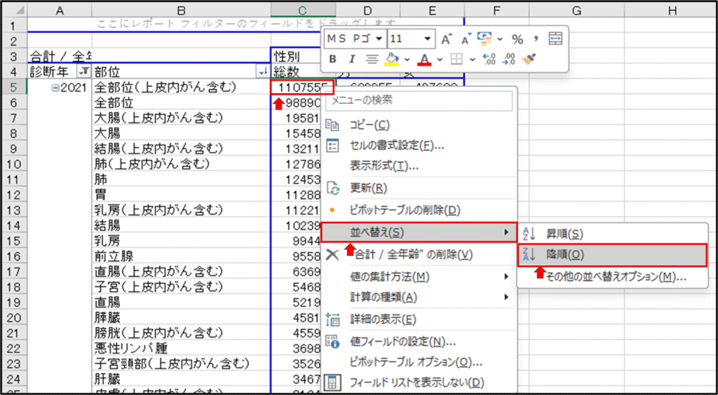The image size is (718, 395).
Task: Choose 昇順(S) ascending sort option
Action: coord(564,234)
